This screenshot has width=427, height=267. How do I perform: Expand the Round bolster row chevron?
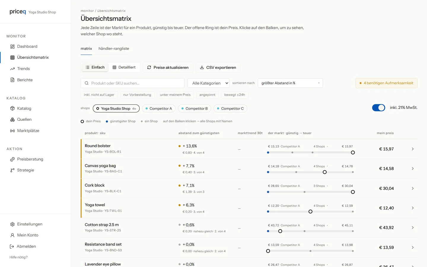[x=412, y=149]
